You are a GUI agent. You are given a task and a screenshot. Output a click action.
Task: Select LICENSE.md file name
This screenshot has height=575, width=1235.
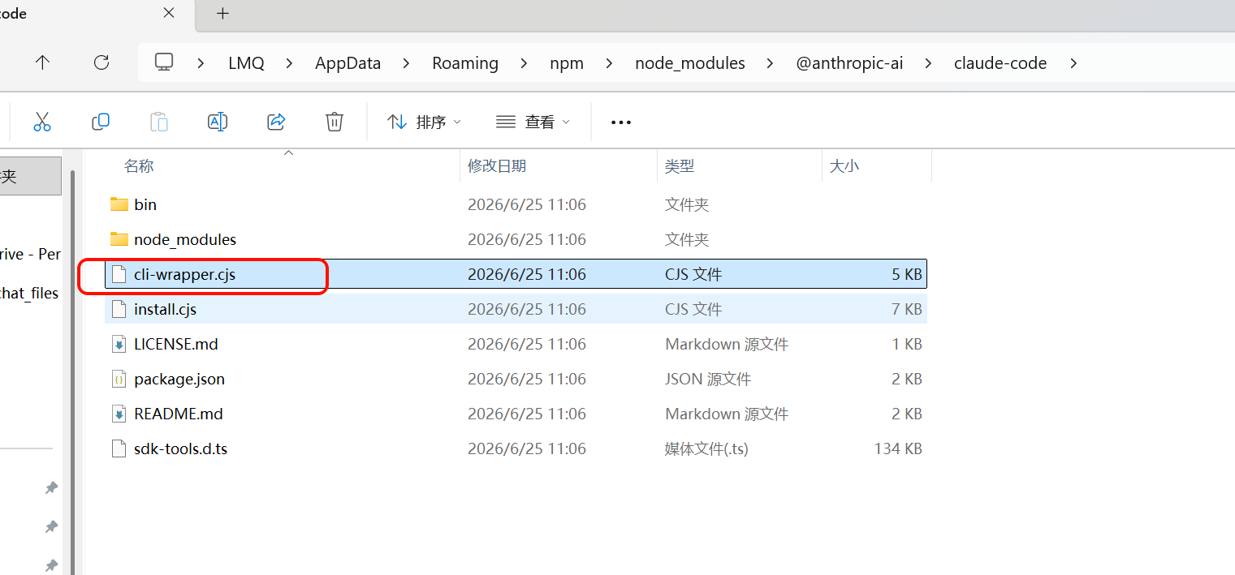(176, 344)
